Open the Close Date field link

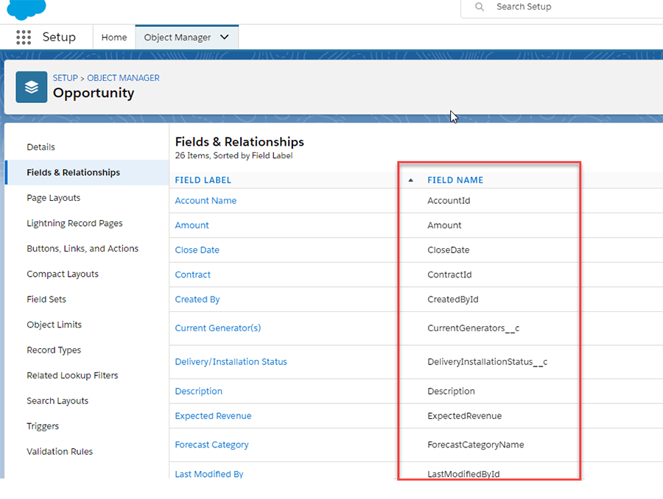pos(197,249)
